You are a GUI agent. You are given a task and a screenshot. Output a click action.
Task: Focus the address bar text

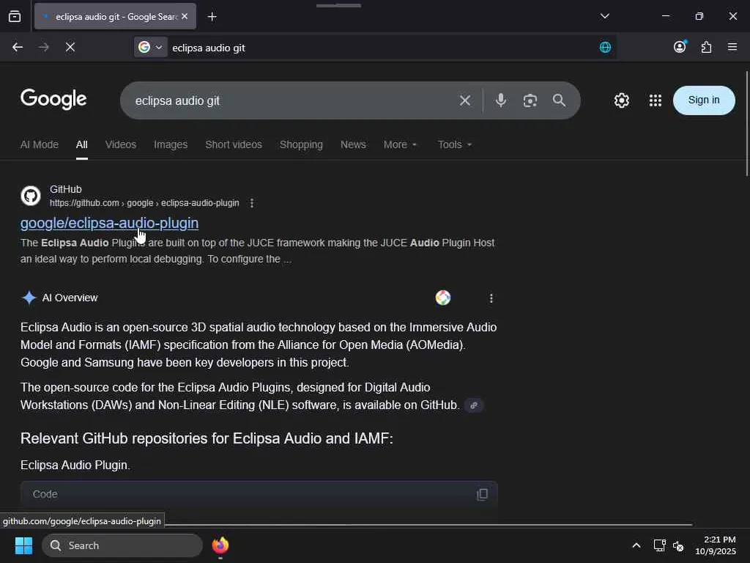click(209, 48)
